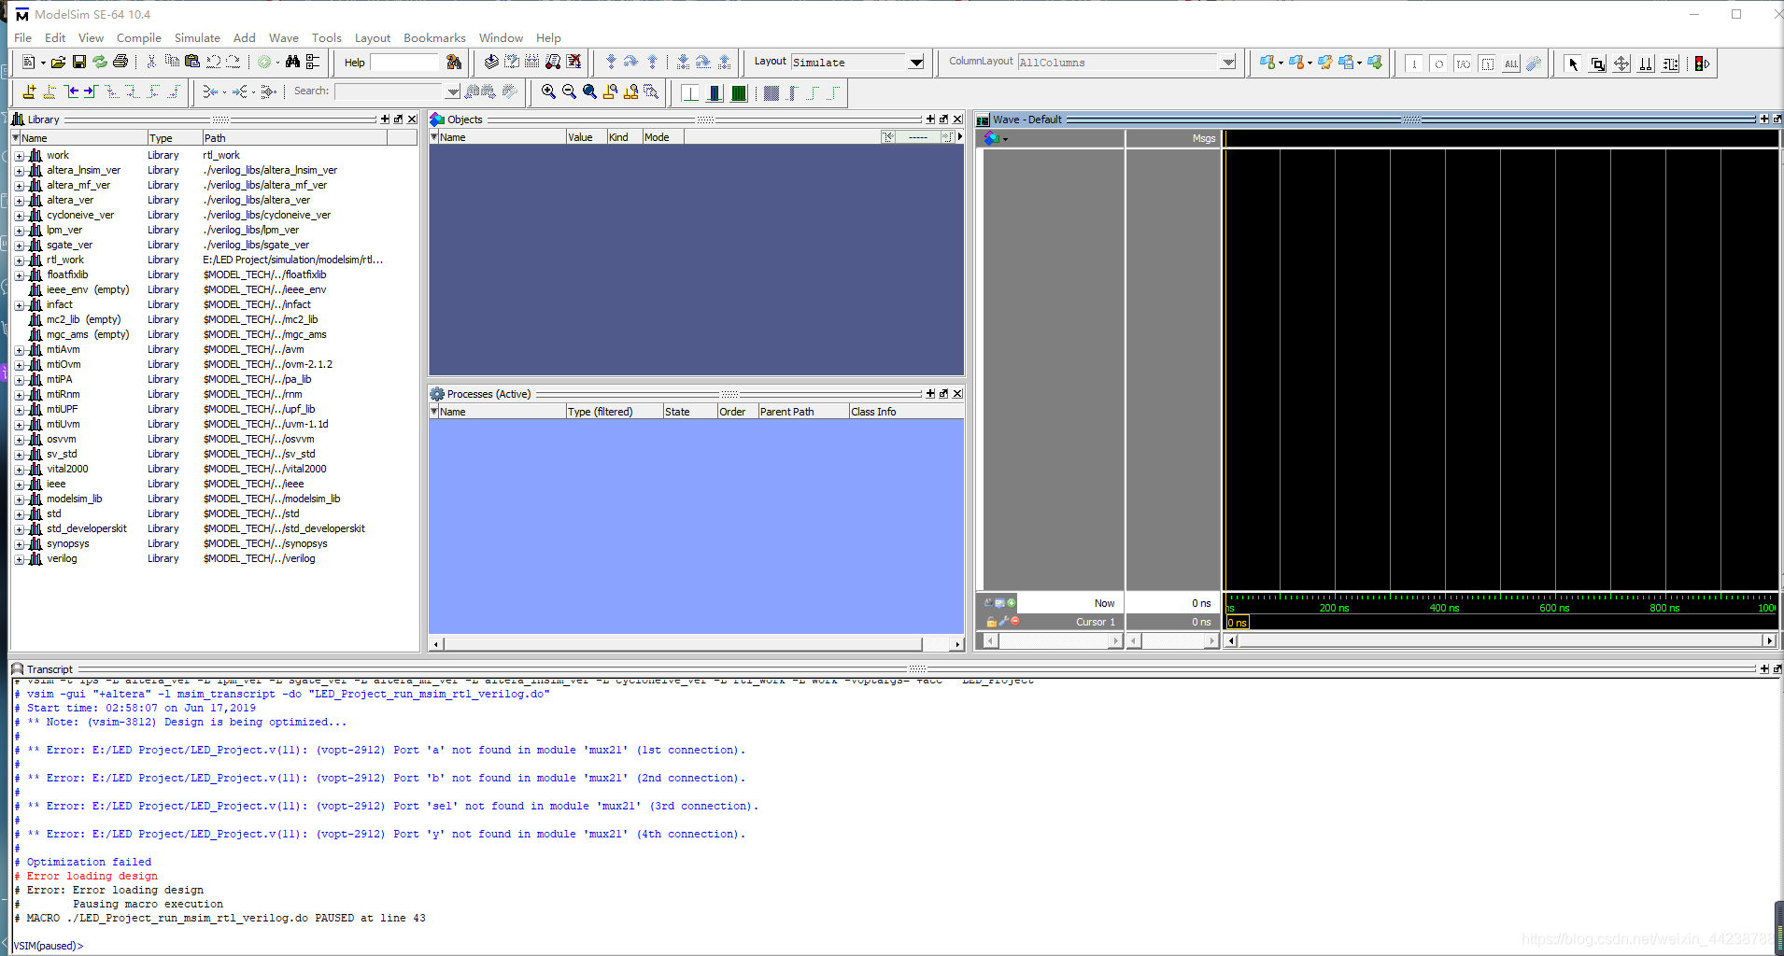Open the Compile menu
The image size is (1784, 956).
point(139,37)
